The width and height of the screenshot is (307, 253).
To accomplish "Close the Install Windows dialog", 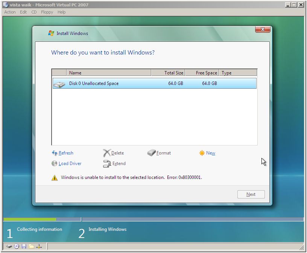I will pos(263,29).
